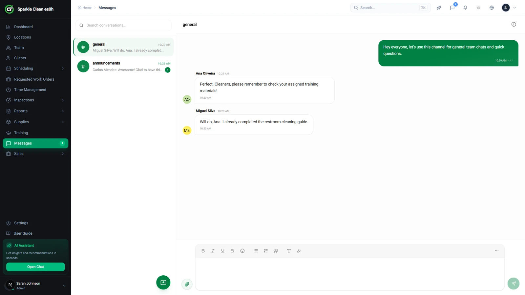
Task: Open the account dropdown chevron in top bar
Action: (x=514, y=8)
